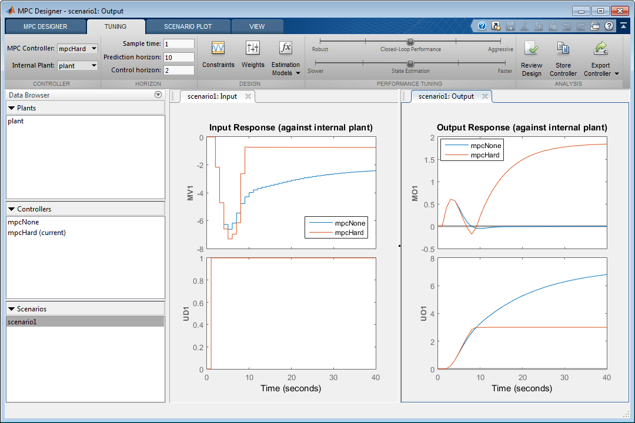Click the dark help question mark icon
Viewport: 635px width, 423px height.
[609, 26]
